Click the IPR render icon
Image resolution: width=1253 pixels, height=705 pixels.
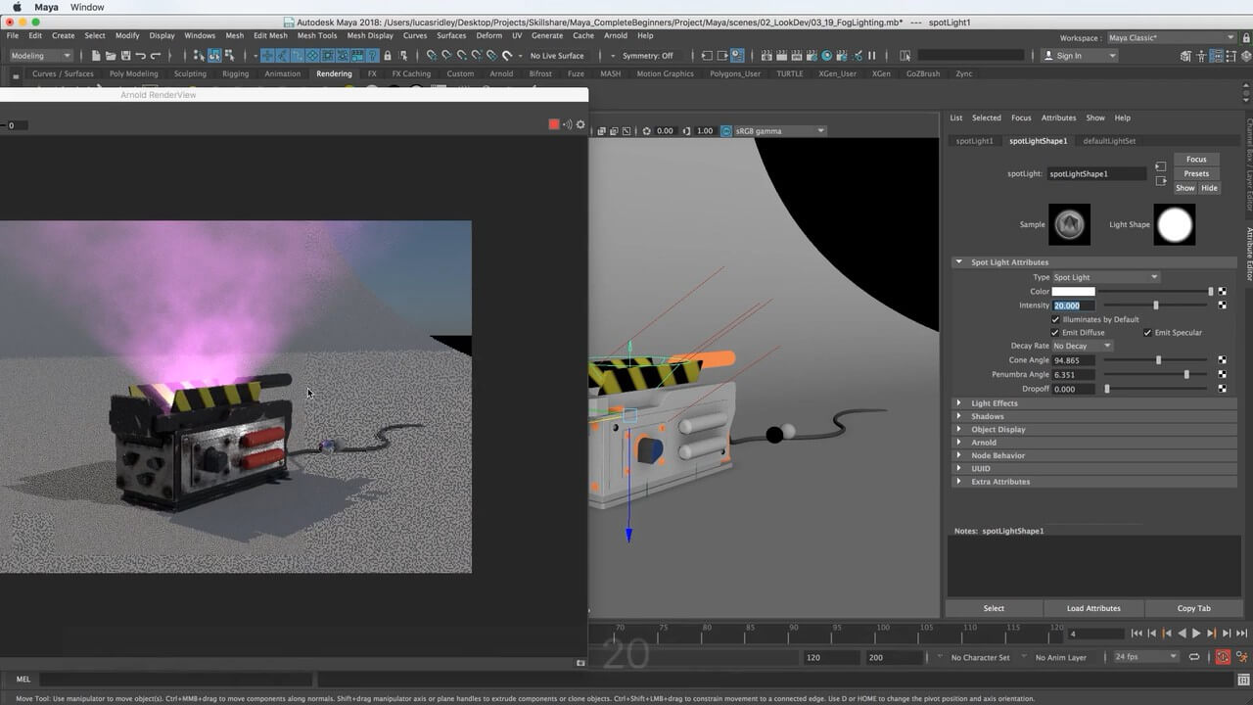click(x=798, y=56)
